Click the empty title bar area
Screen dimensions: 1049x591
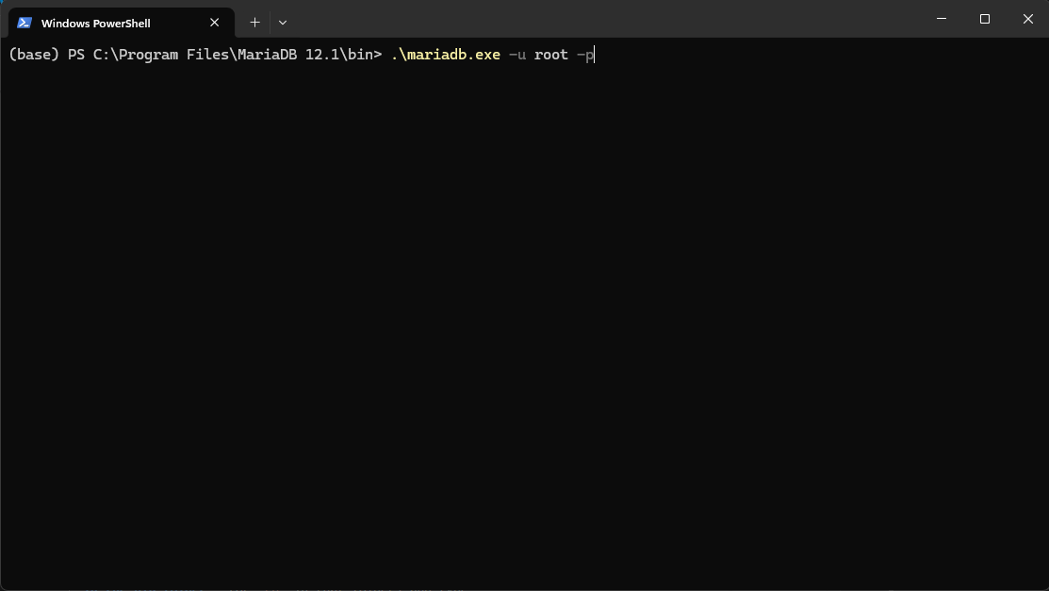[602, 19]
